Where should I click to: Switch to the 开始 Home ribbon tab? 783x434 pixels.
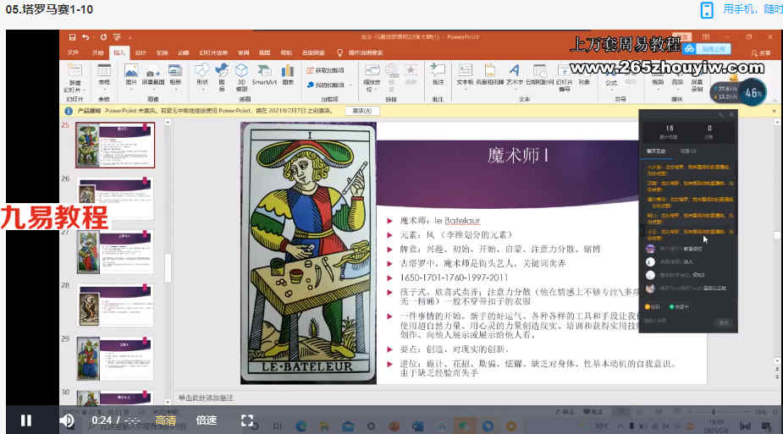(x=97, y=52)
